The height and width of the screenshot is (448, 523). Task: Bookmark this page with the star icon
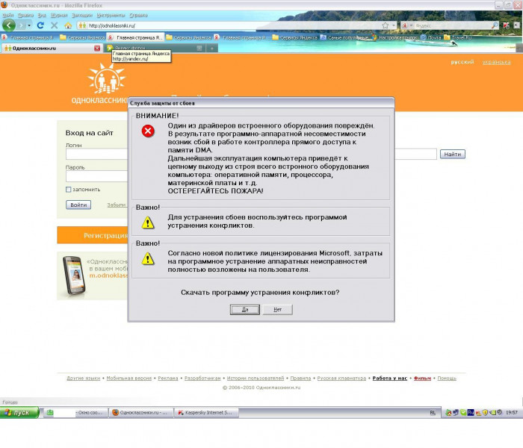(386, 25)
